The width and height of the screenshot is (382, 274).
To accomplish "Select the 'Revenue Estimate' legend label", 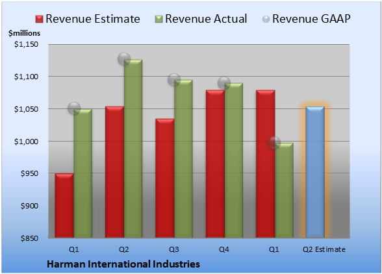I will coord(93,19).
